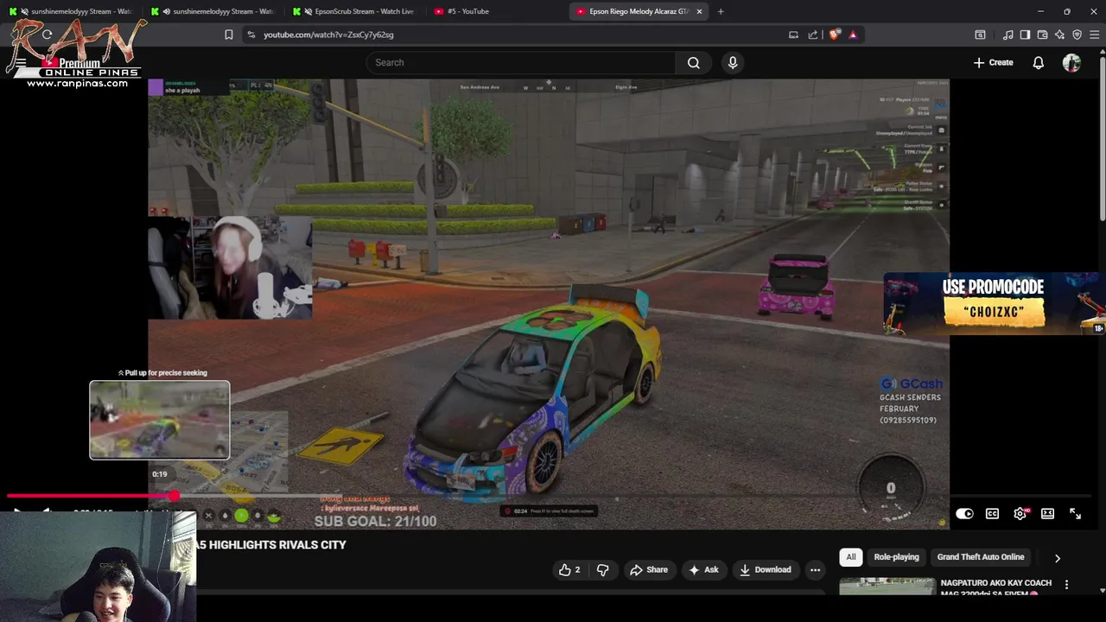Switch video to theater mode
1106x622 pixels.
[x=1047, y=513]
